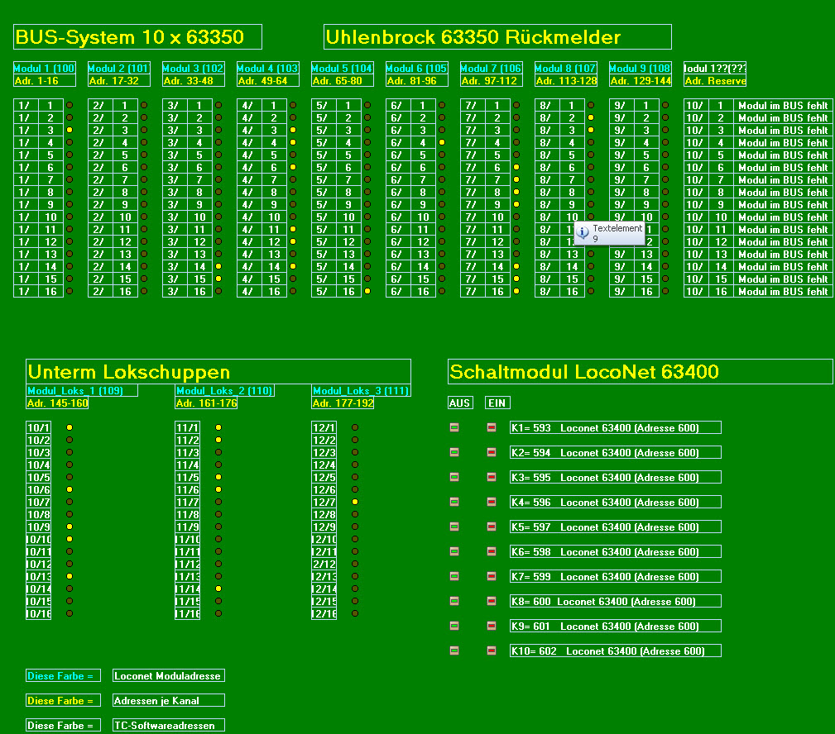Activate the EIN icon for K5= 597
835x734 pixels.
[x=492, y=527]
